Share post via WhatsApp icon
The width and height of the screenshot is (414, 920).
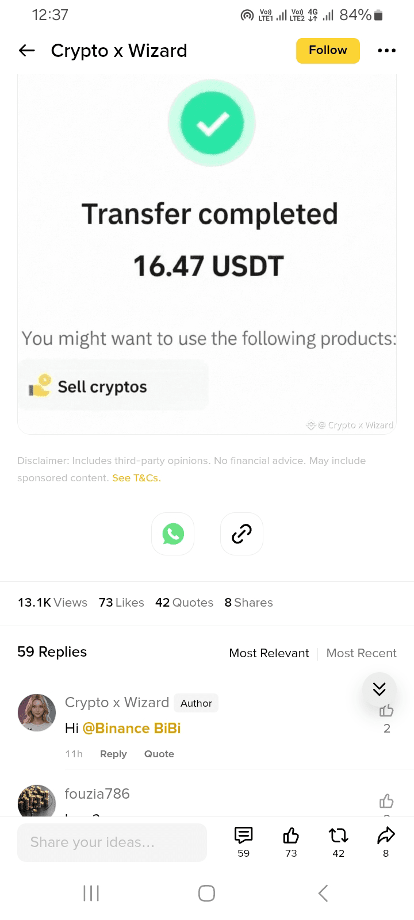[172, 534]
